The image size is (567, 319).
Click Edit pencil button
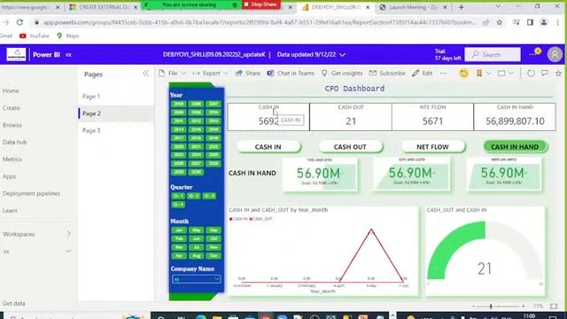(x=422, y=74)
